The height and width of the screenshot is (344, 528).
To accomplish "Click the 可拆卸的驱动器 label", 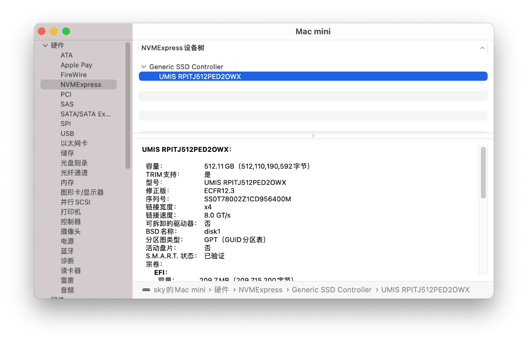I will 171,223.
